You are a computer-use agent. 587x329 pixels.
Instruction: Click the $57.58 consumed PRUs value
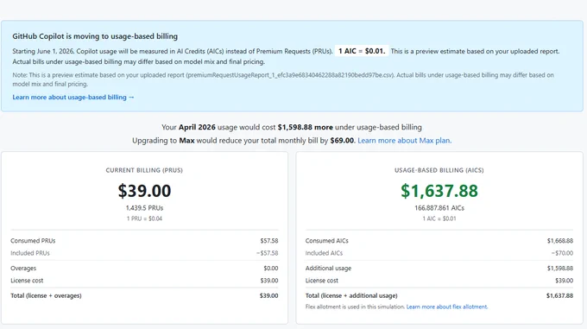(269, 241)
